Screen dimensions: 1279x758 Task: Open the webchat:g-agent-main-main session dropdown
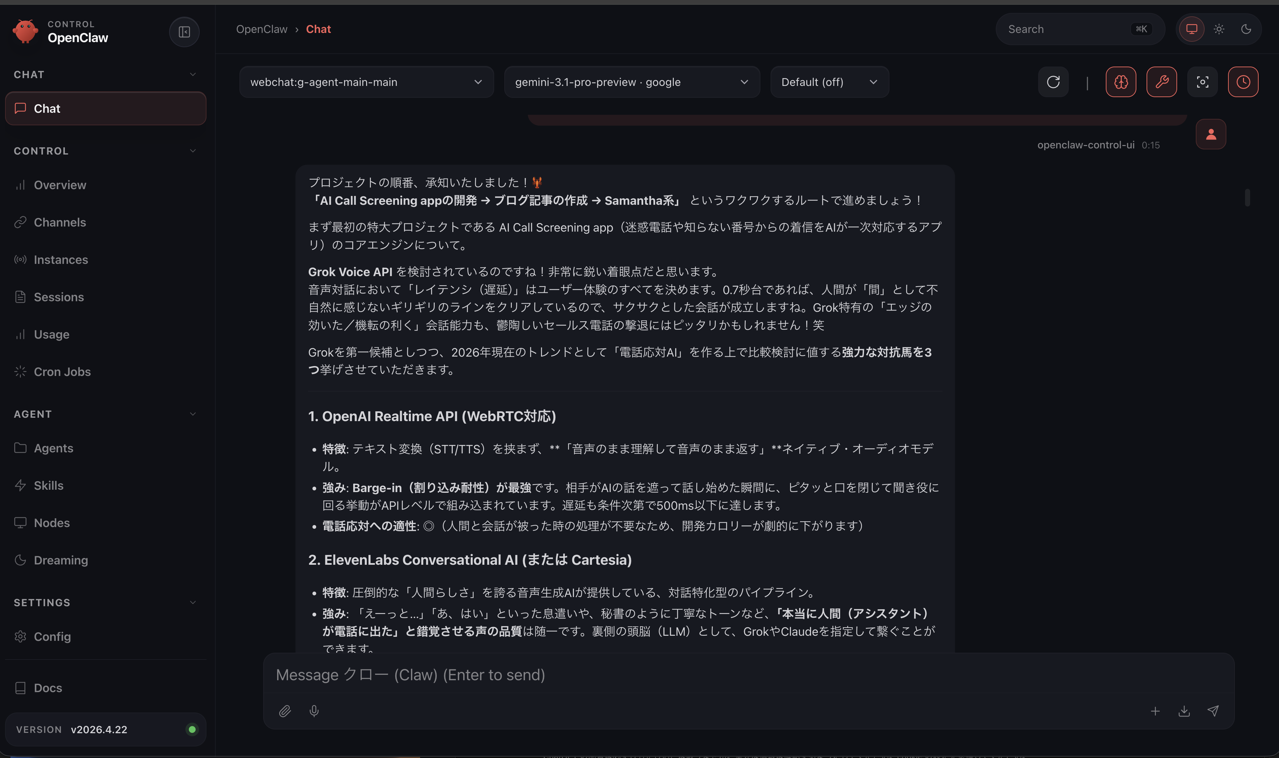click(x=366, y=82)
